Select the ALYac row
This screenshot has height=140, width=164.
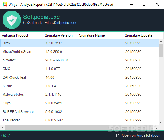tap(79, 86)
